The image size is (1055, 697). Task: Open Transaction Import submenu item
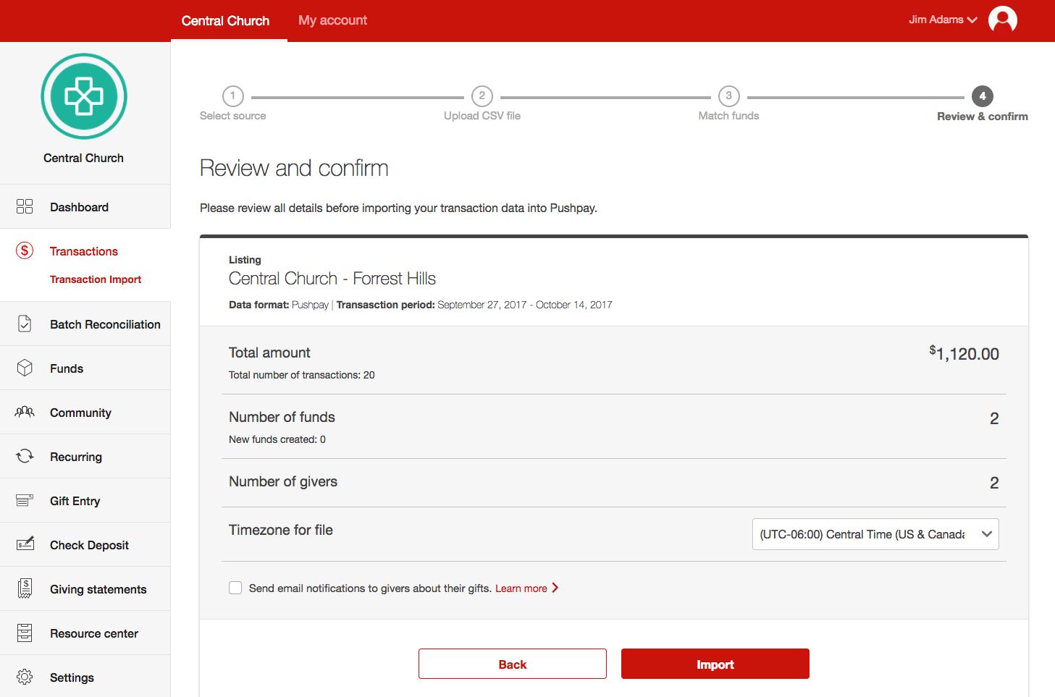click(x=96, y=279)
